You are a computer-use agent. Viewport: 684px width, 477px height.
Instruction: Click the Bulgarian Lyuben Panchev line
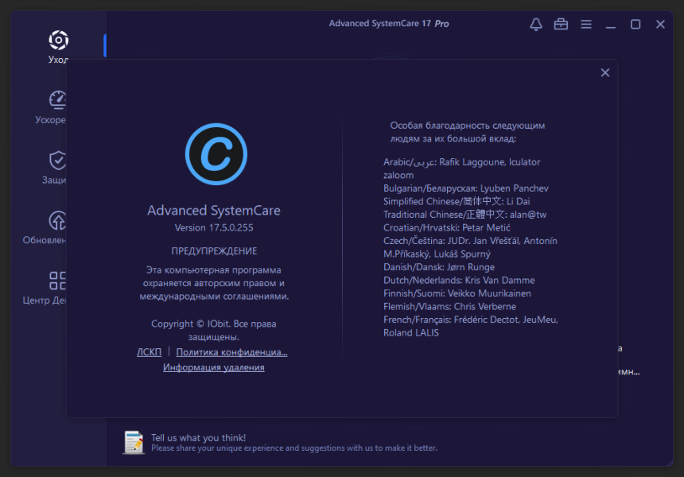pos(466,188)
